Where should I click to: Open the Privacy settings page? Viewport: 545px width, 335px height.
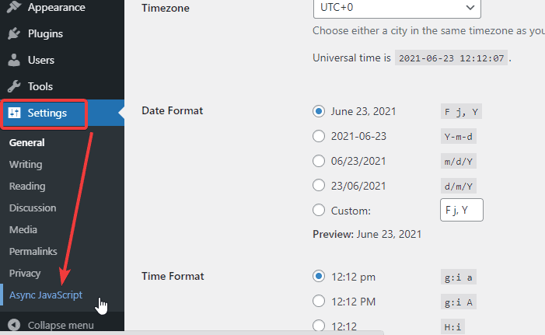pyautogui.click(x=25, y=273)
